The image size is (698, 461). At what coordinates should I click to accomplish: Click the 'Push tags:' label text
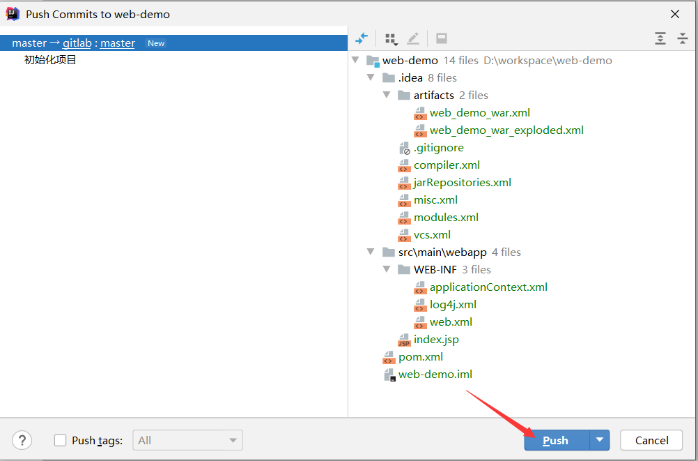tap(97, 441)
